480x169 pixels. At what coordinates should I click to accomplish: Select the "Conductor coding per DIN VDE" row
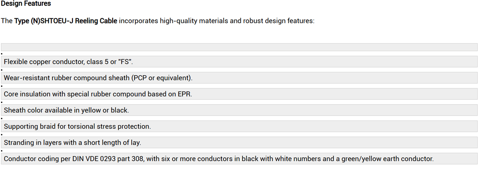pos(239,159)
